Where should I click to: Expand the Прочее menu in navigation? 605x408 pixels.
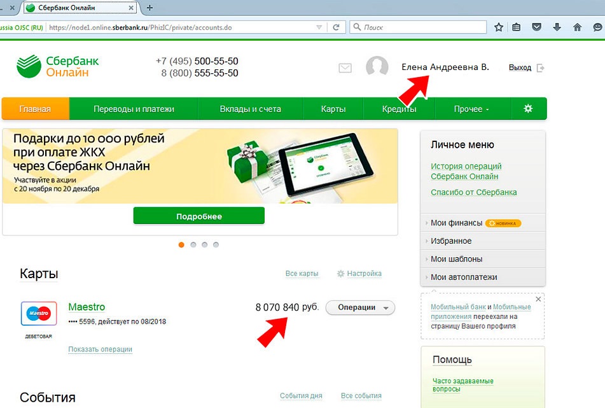(471, 109)
